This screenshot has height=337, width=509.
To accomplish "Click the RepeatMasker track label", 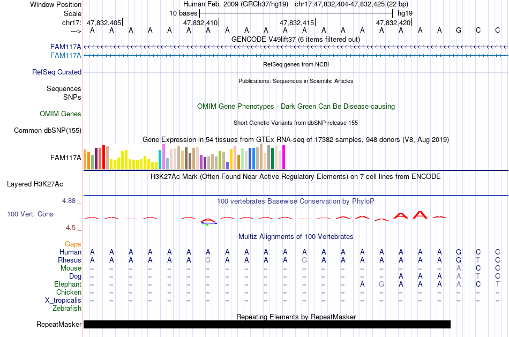I will click(59, 324).
